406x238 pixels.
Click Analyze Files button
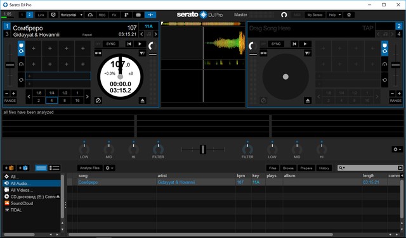click(x=89, y=168)
